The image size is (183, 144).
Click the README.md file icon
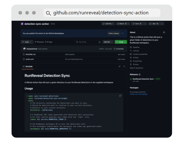[x=24, y=54]
